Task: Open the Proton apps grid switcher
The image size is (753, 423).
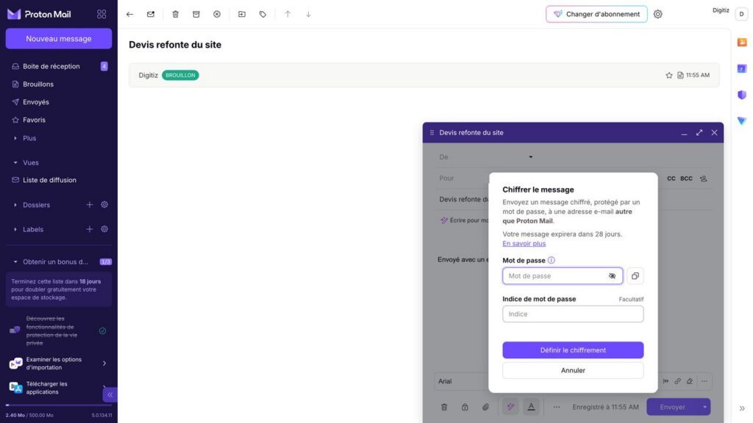Action: point(101,14)
